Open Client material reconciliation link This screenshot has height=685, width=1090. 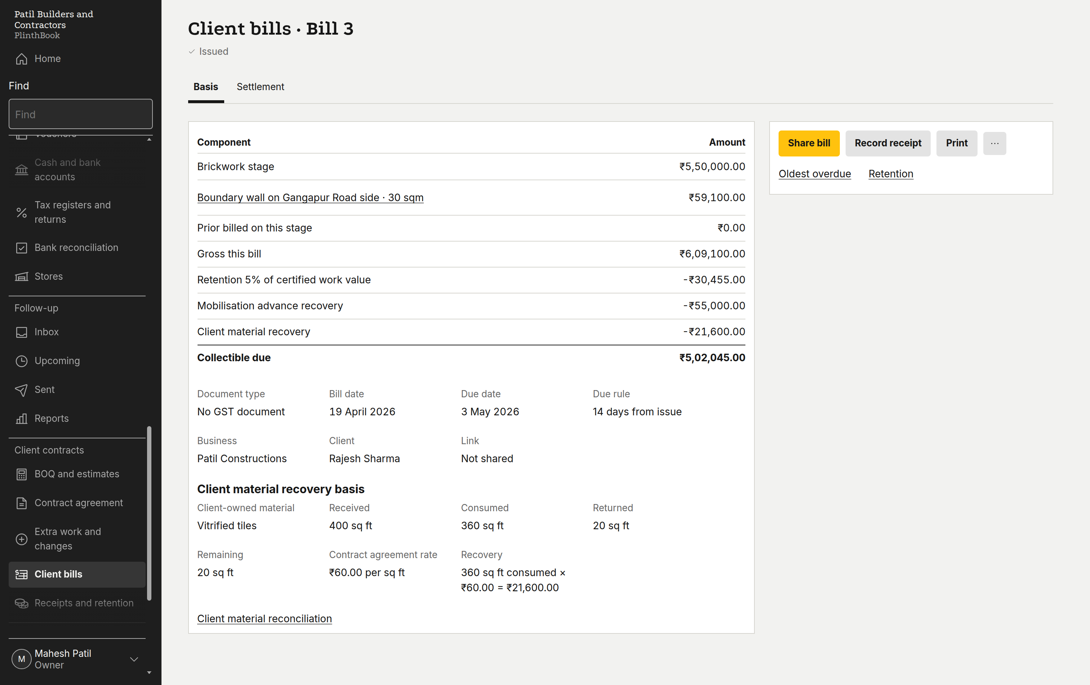[x=264, y=619]
